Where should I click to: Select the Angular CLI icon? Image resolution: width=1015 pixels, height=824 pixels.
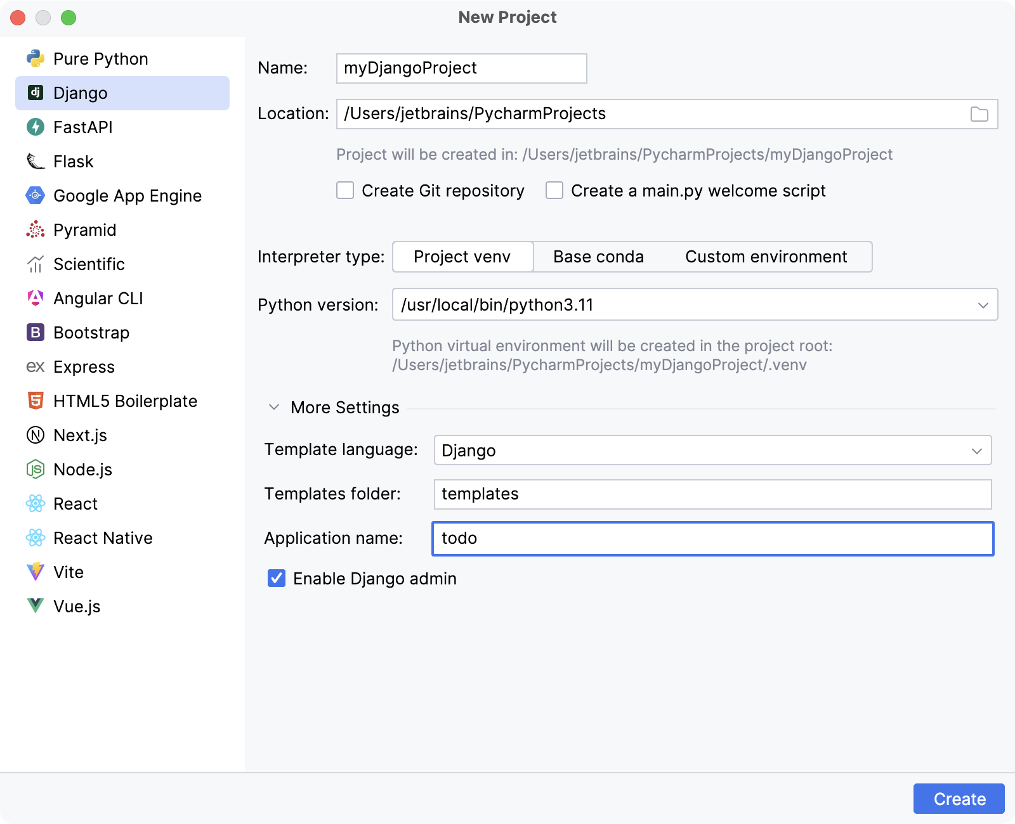[36, 299]
